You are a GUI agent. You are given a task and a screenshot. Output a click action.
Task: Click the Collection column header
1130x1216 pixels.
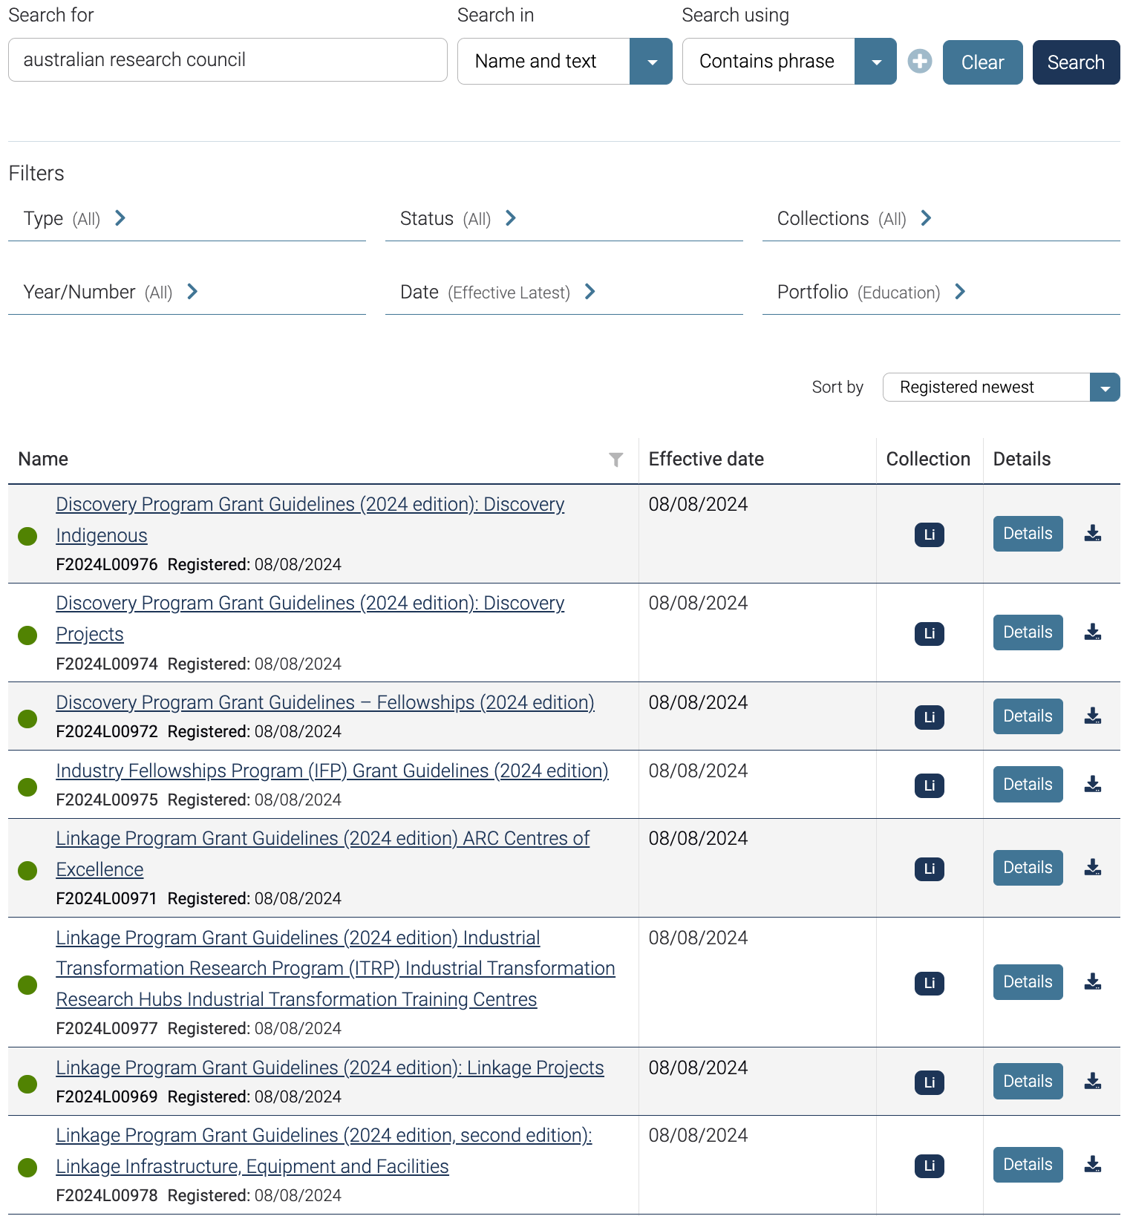pyautogui.click(x=928, y=460)
